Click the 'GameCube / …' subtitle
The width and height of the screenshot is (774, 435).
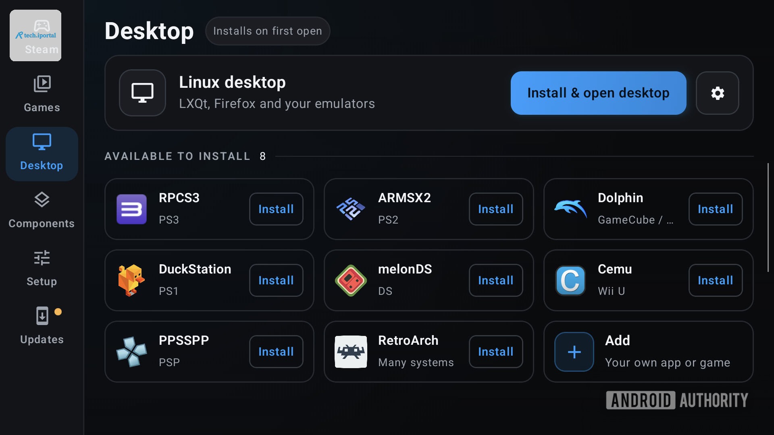tap(636, 220)
